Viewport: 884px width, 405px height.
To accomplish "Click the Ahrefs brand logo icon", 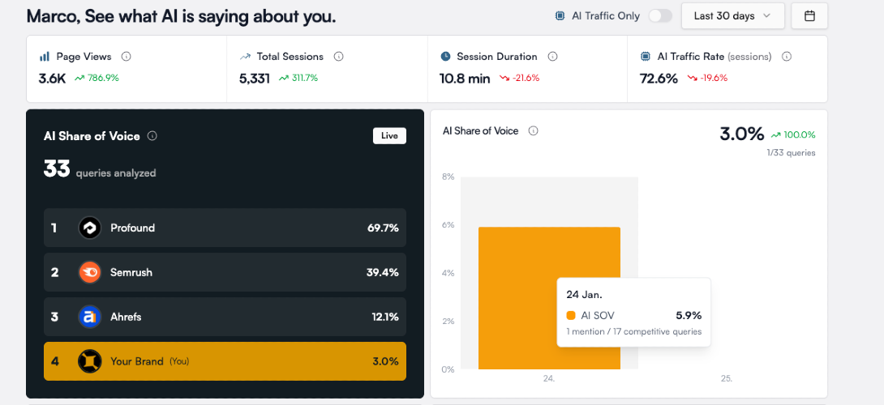I will (90, 318).
